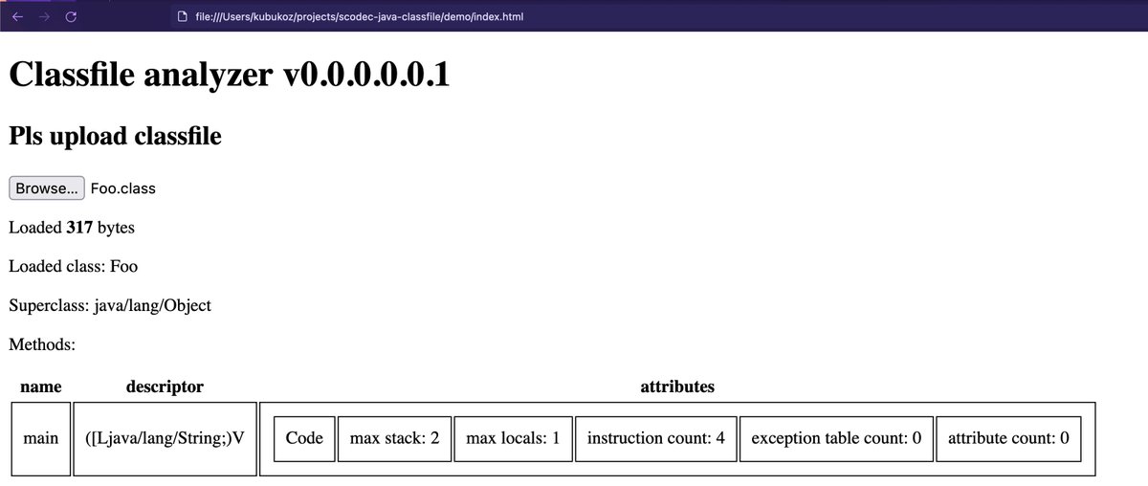The width and height of the screenshot is (1148, 486).
Task: Focus the address bar showing the index.html URL
Action: click(359, 17)
